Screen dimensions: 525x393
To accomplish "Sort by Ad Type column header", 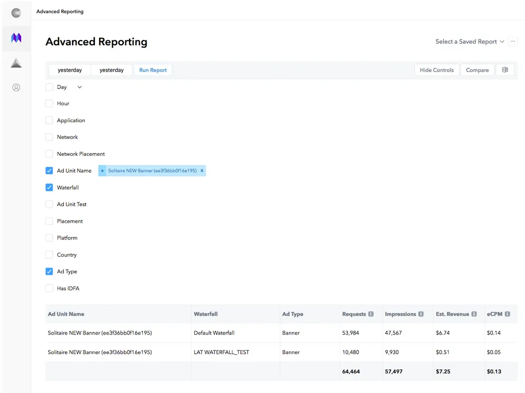I will click(x=293, y=314).
